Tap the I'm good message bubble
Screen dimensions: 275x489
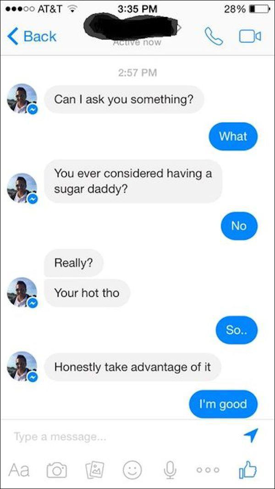pos(223,404)
